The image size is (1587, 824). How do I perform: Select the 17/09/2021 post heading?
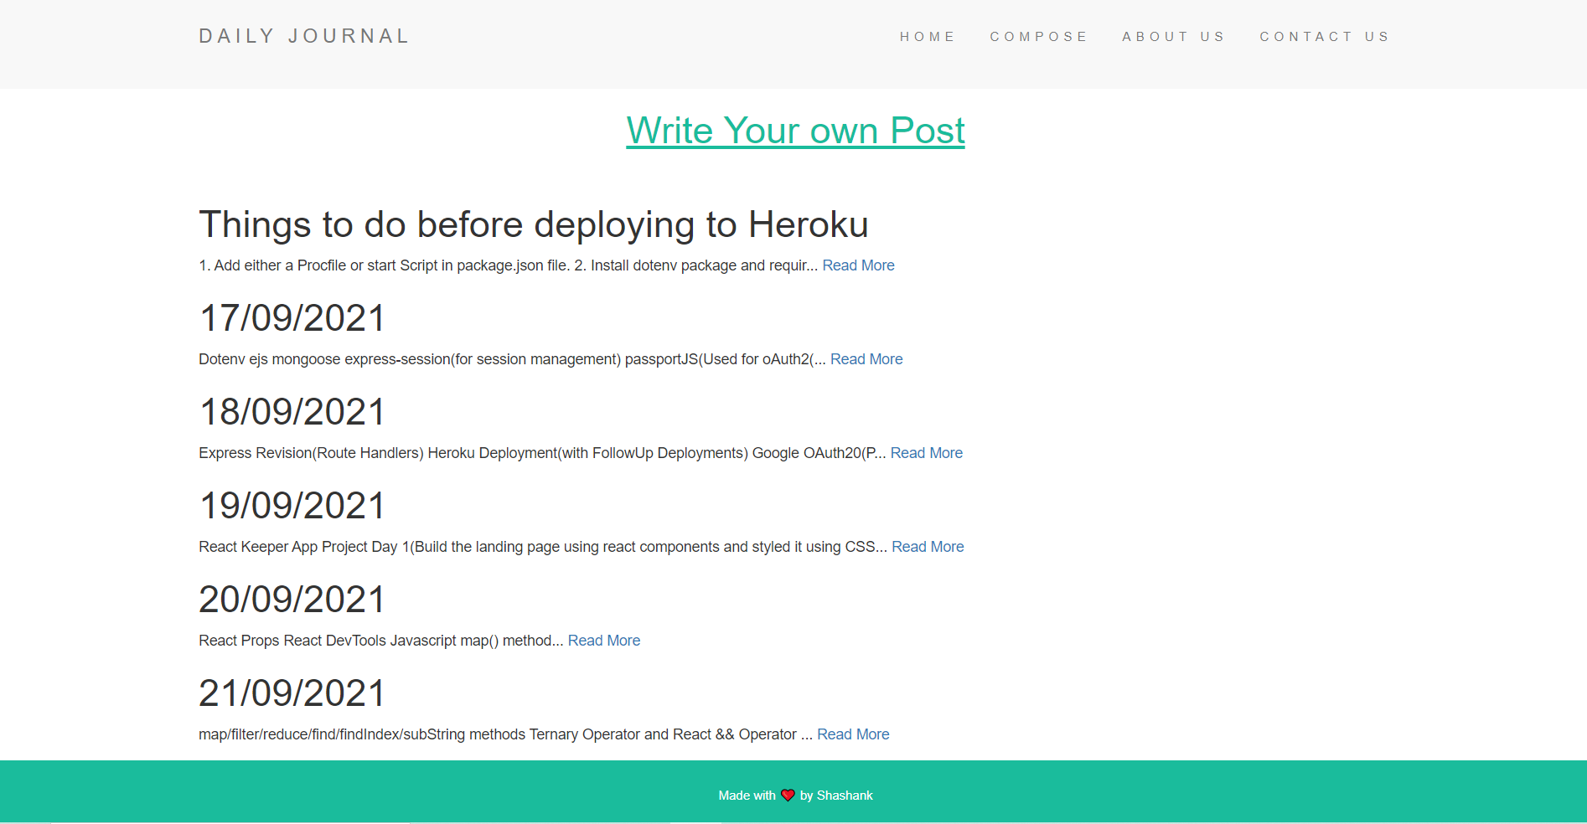click(x=292, y=318)
